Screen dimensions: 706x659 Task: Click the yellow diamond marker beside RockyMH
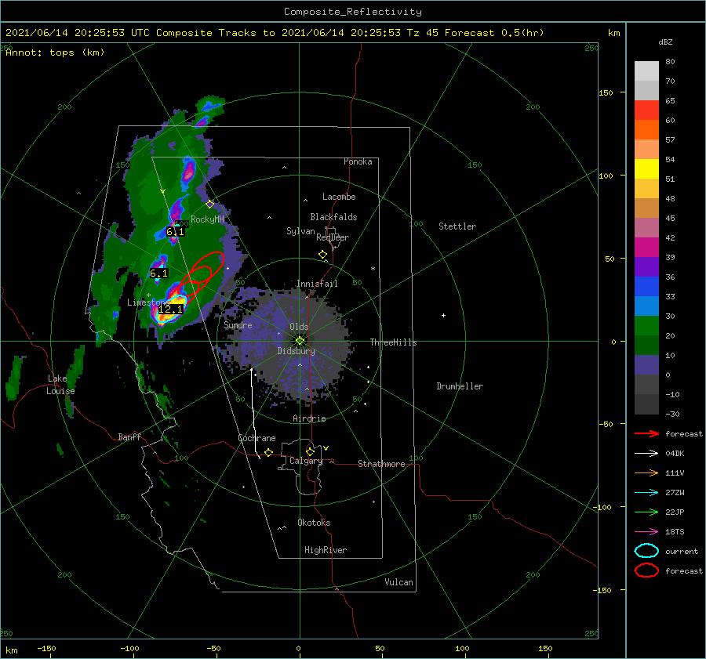point(209,205)
